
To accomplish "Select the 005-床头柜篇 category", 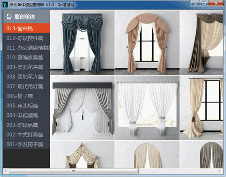I will click(26, 106).
